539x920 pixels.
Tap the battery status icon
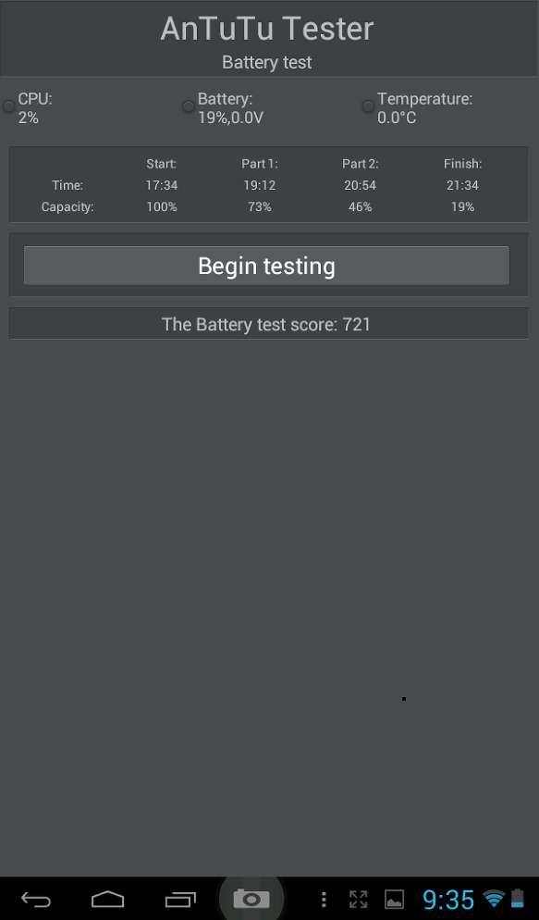[x=518, y=899]
